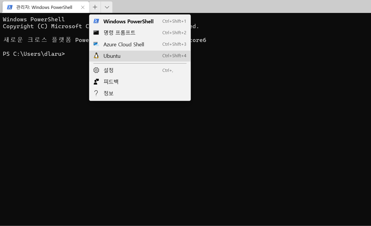This screenshot has width=371, height=226.
Task: Click the blue PowerShell icon in menu
Action: pos(96,21)
